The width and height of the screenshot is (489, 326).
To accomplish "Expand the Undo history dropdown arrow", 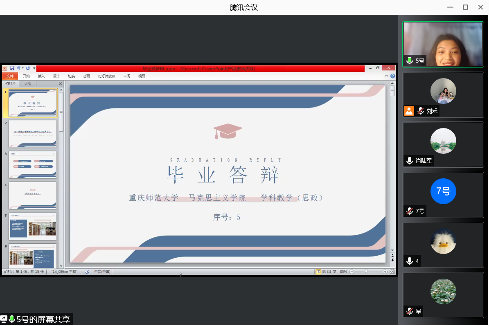I will click(x=23, y=68).
